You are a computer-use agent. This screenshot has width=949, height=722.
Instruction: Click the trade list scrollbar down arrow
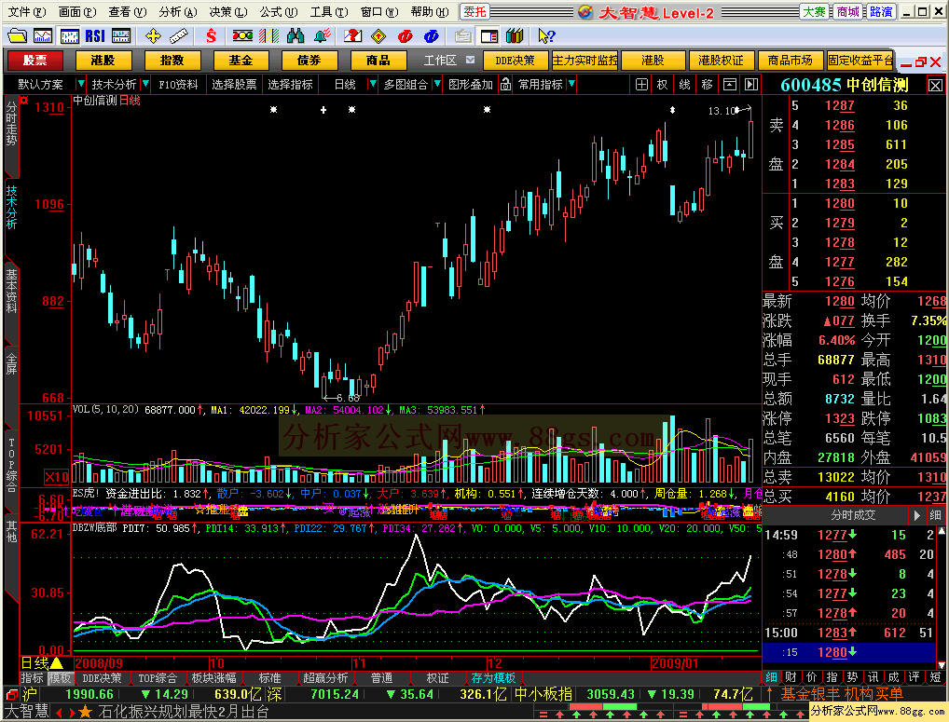pyautogui.click(x=942, y=664)
